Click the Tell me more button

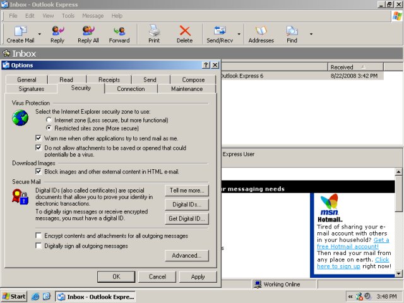point(187,191)
